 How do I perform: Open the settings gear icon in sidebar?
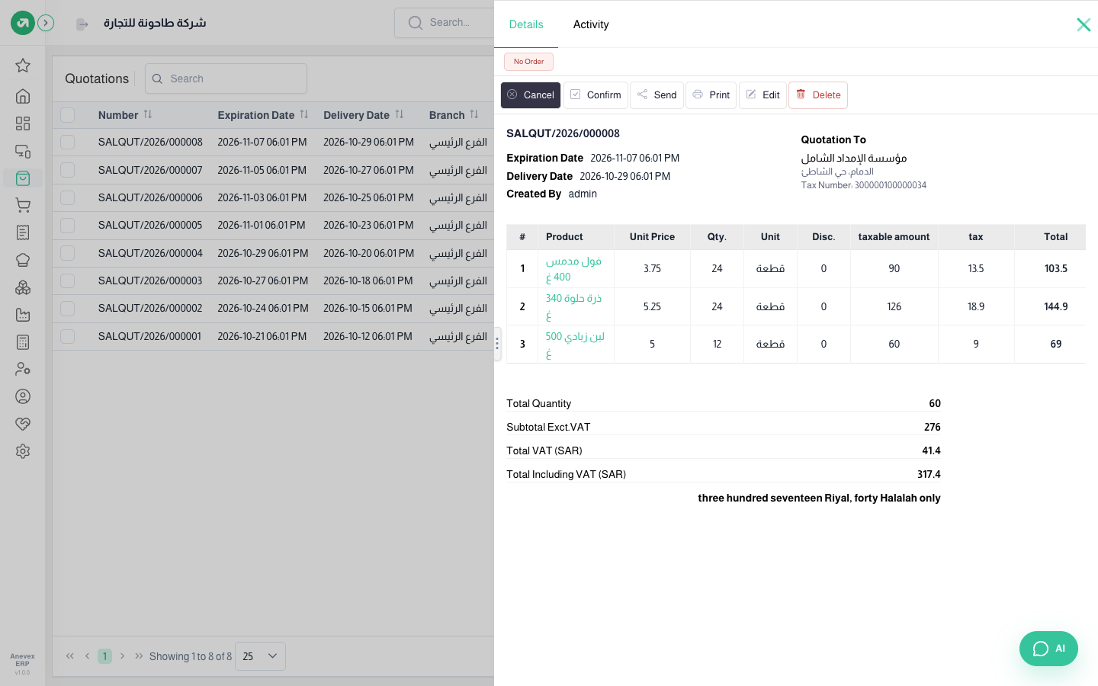(x=23, y=451)
